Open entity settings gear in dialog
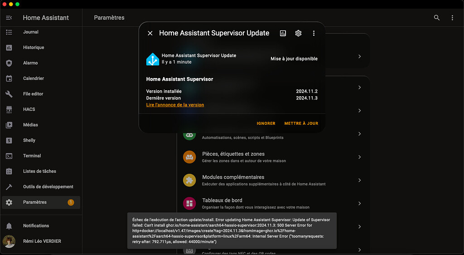The image size is (464, 255). tap(298, 33)
